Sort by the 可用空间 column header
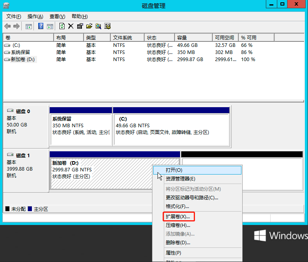This screenshot has height=262, width=308. pos(226,37)
